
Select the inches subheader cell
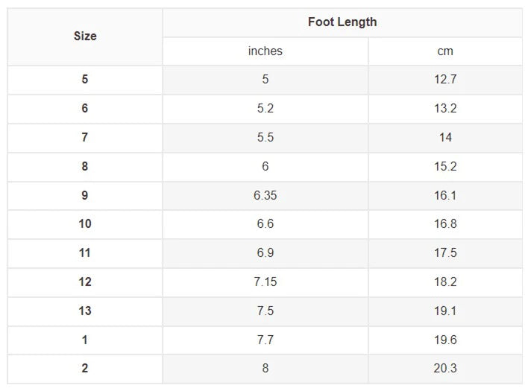[265, 51]
